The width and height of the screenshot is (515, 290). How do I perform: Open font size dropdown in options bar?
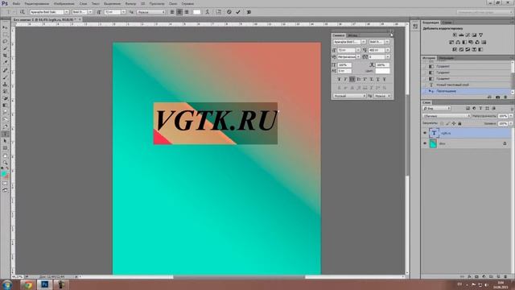(x=123, y=12)
